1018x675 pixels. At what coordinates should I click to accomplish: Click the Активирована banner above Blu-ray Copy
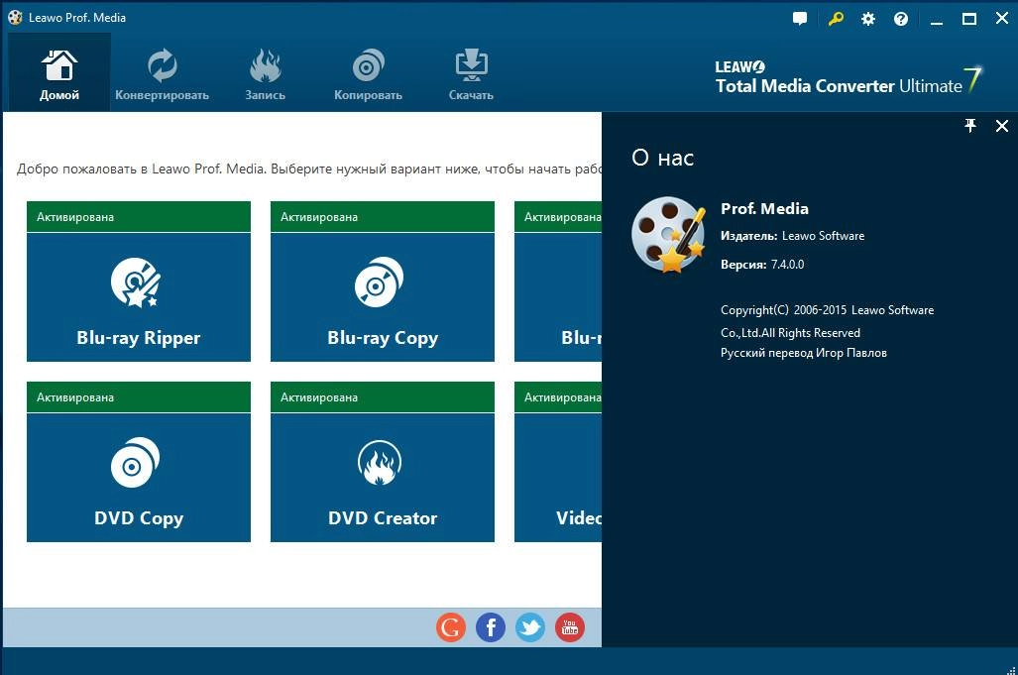[x=383, y=217]
